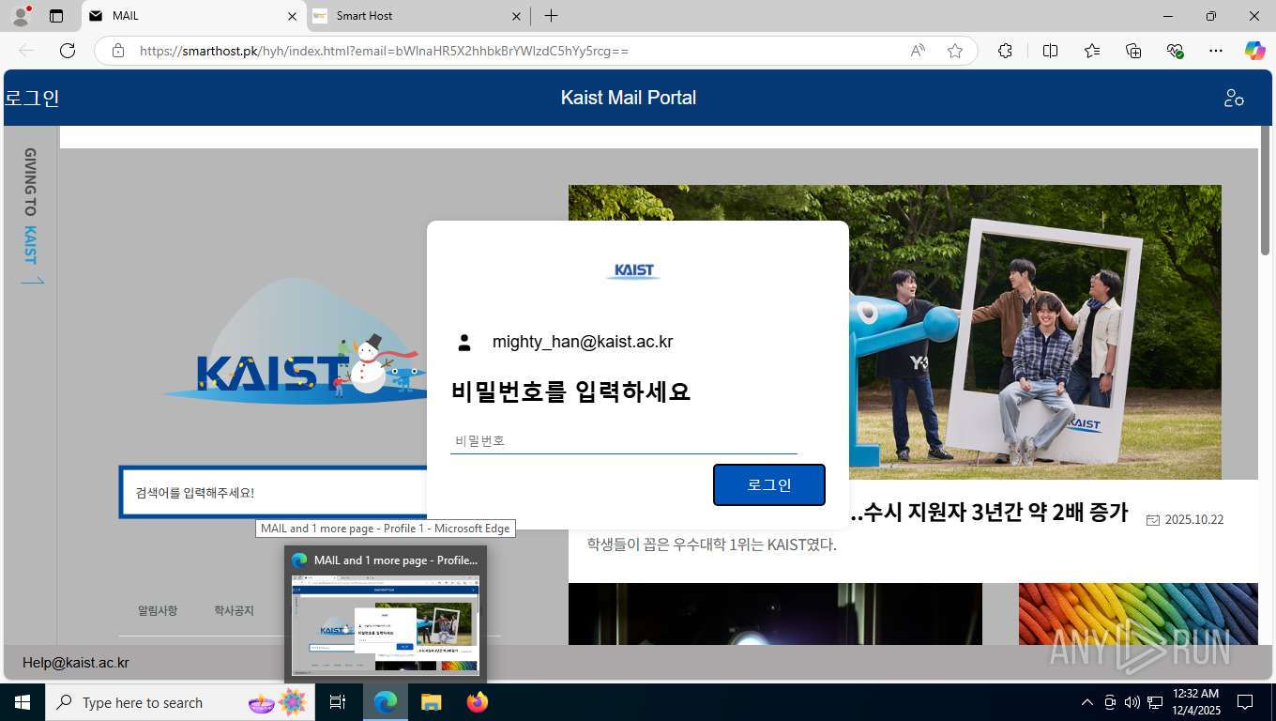
Task: Click the Help@kaist.ac.kr footer link
Action: pyautogui.click(x=76, y=663)
